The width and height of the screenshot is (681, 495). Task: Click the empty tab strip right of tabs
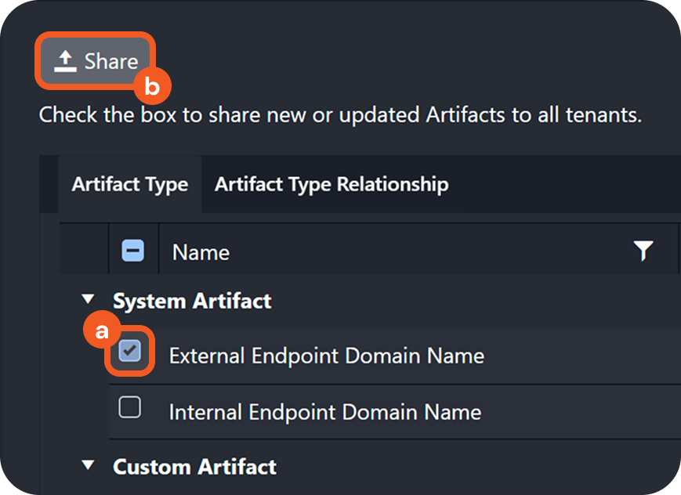(x=564, y=185)
